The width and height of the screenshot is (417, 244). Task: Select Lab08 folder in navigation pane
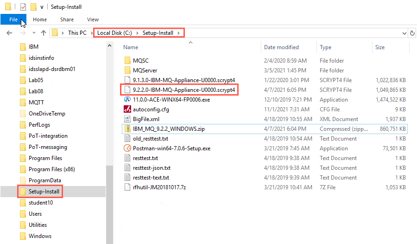pos(32,91)
